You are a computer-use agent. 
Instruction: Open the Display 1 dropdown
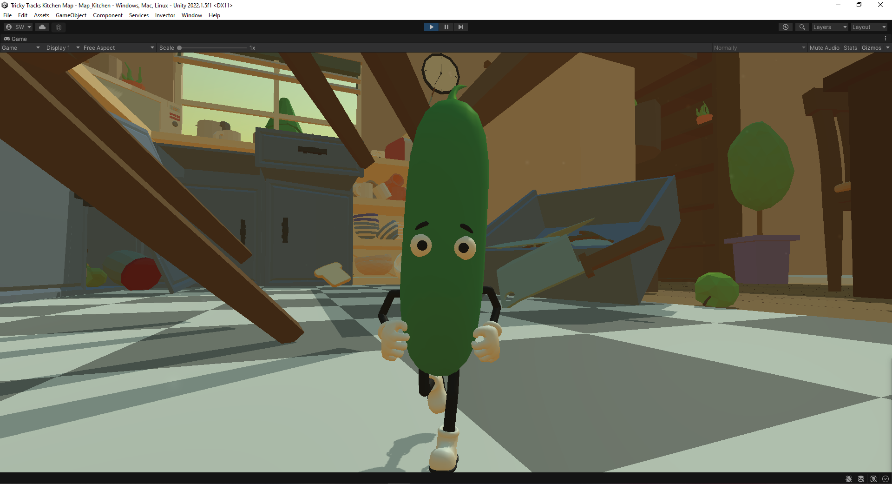63,48
